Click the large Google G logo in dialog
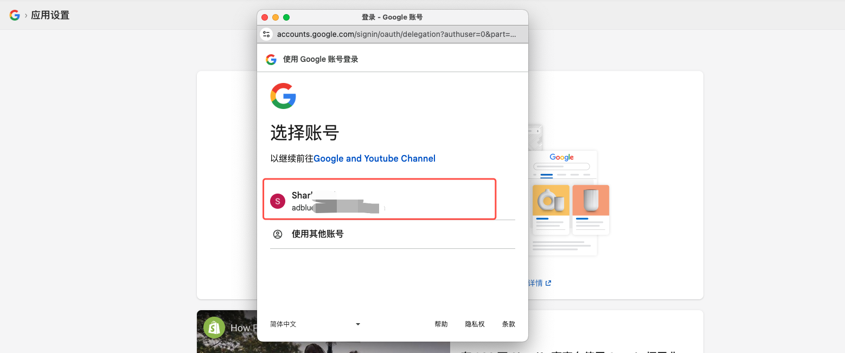The image size is (845, 353). (x=283, y=96)
